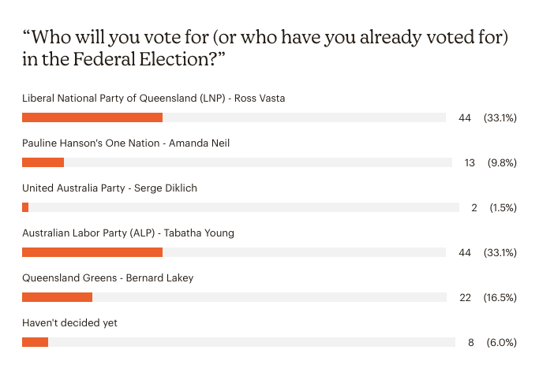
Task: Click the ALP 44 vote count
Action: point(464,253)
